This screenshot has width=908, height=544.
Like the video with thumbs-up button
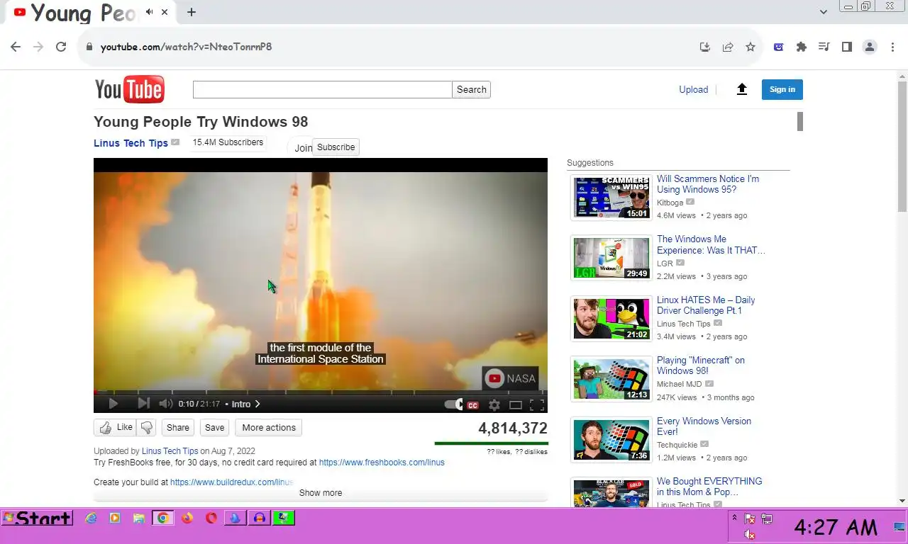(x=115, y=427)
